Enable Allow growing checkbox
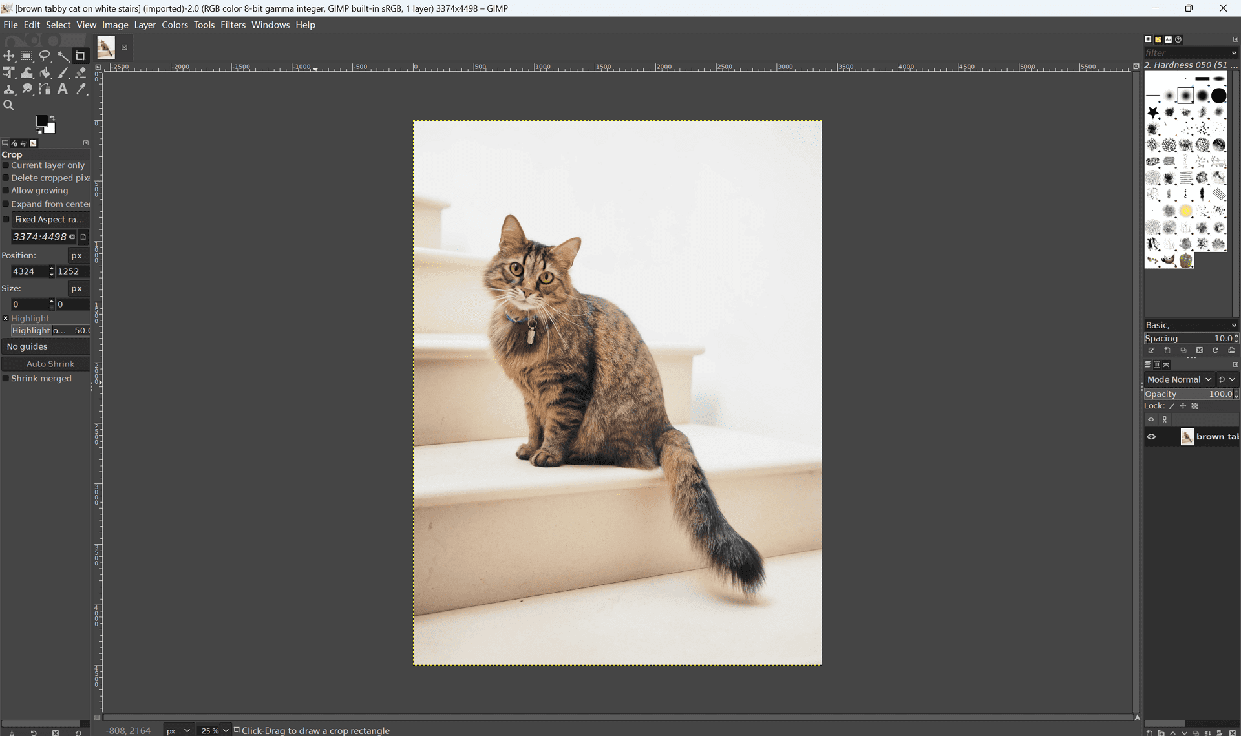The width and height of the screenshot is (1241, 736). tap(6, 191)
